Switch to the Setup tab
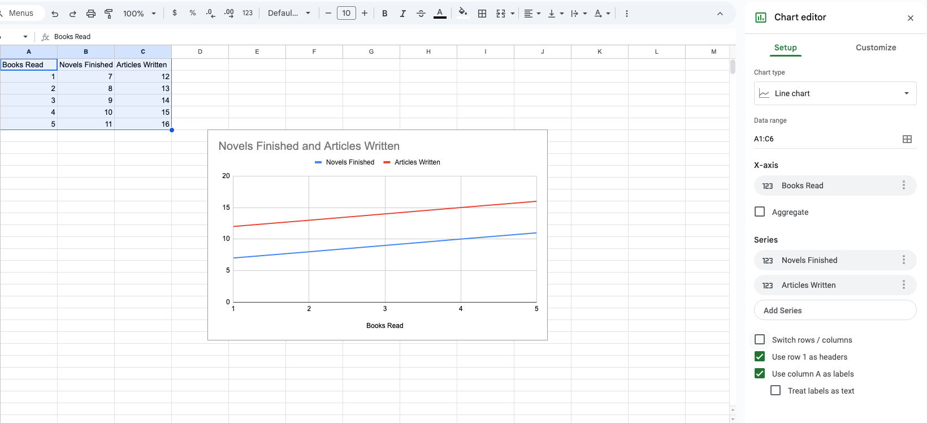Viewport: 927px width, 423px height. 785,48
